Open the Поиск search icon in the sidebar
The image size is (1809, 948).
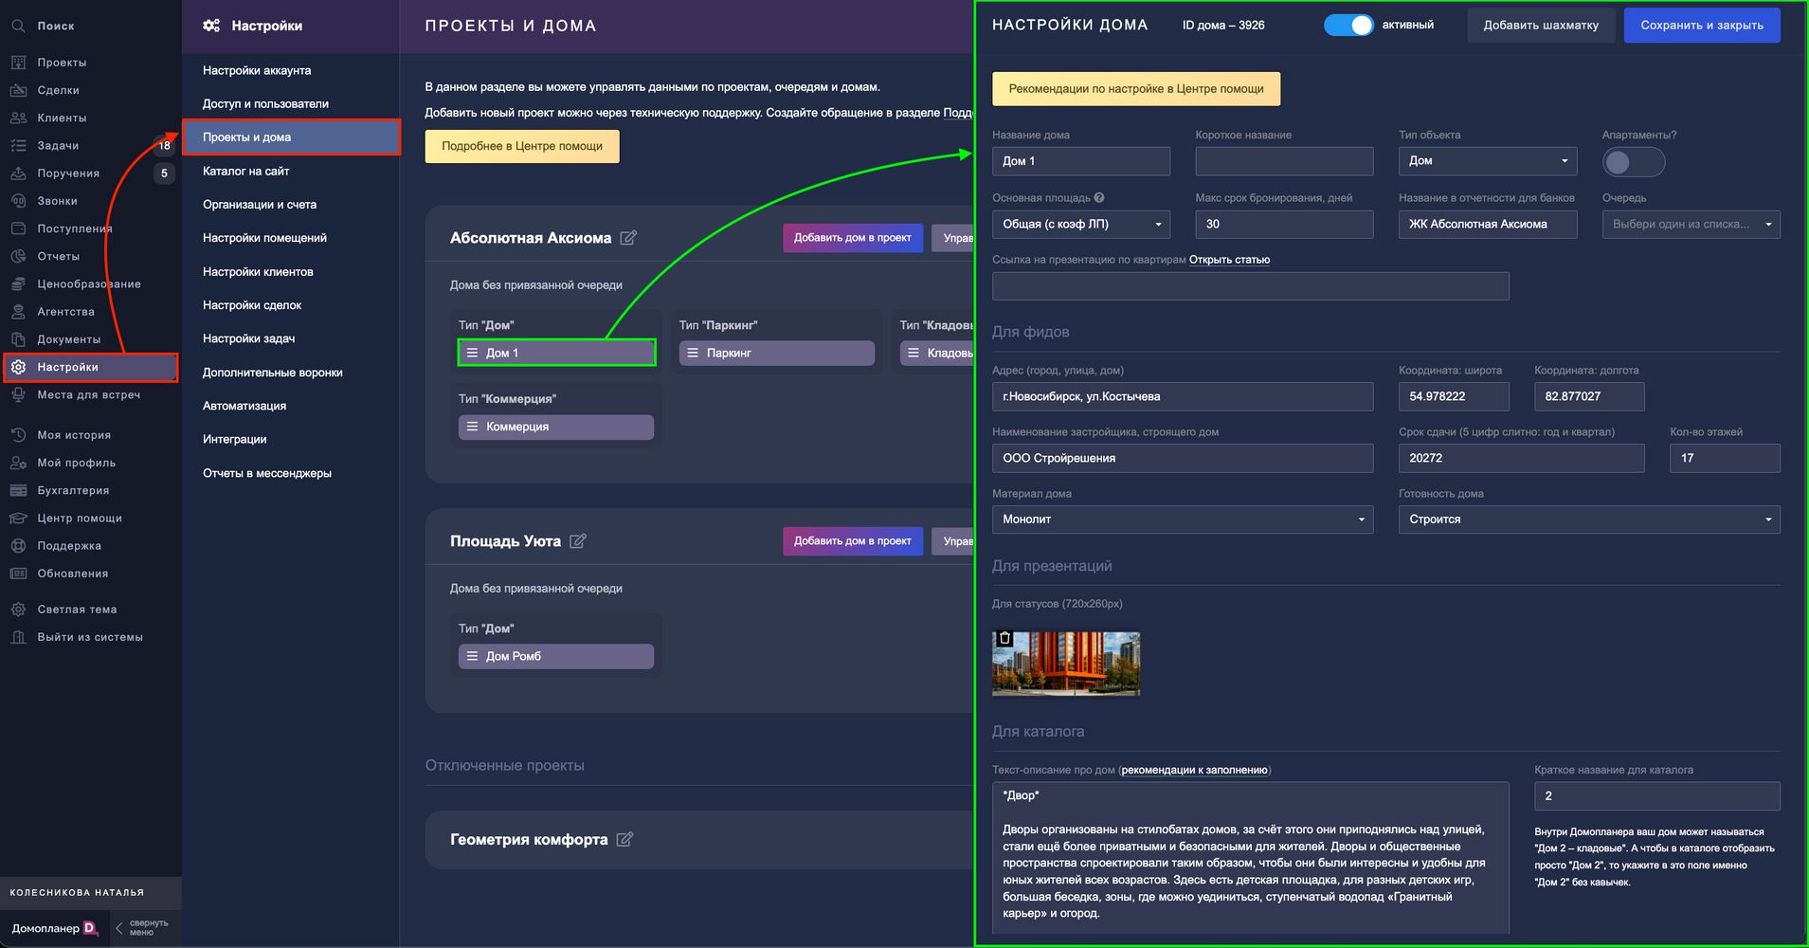pyautogui.click(x=18, y=27)
